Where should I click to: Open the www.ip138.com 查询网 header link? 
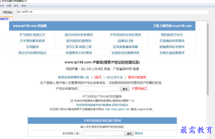pyautogui.click(x=30, y=26)
